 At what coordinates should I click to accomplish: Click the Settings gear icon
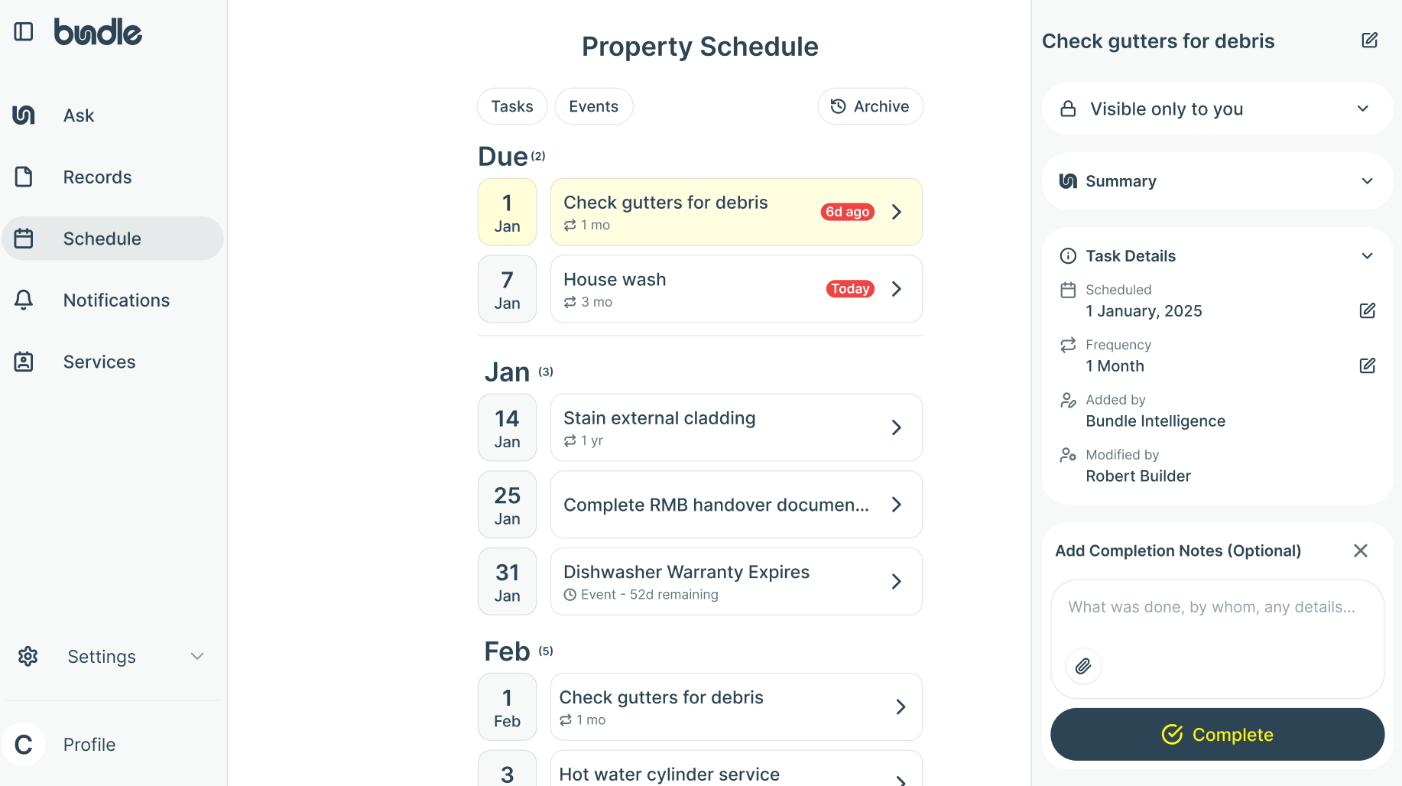point(28,656)
